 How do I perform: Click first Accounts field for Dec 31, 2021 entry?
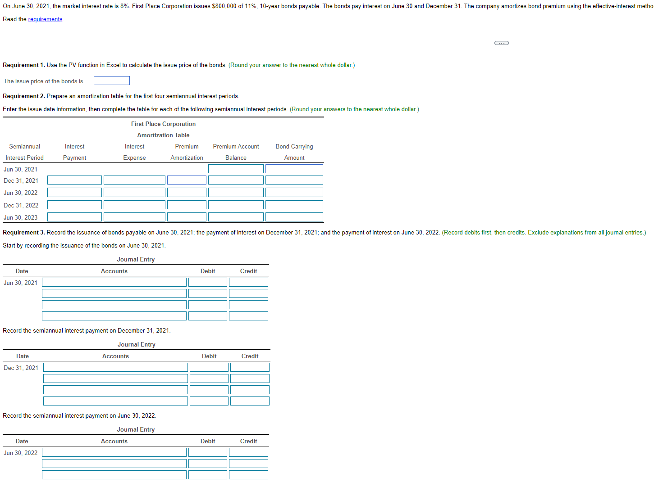tap(115, 367)
